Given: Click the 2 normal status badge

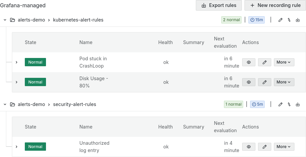Looking at the screenshot, I should pos(231,20).
